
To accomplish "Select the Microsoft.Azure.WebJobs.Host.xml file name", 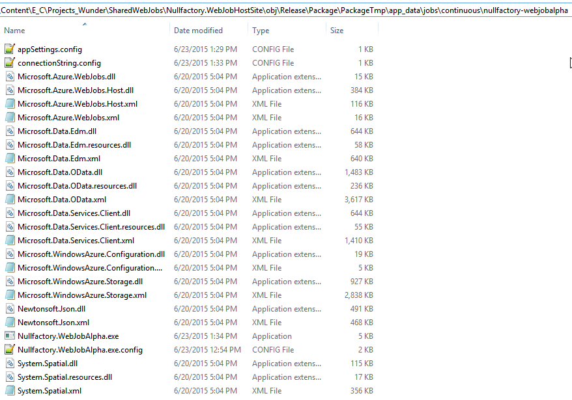I will coord(78,104).
